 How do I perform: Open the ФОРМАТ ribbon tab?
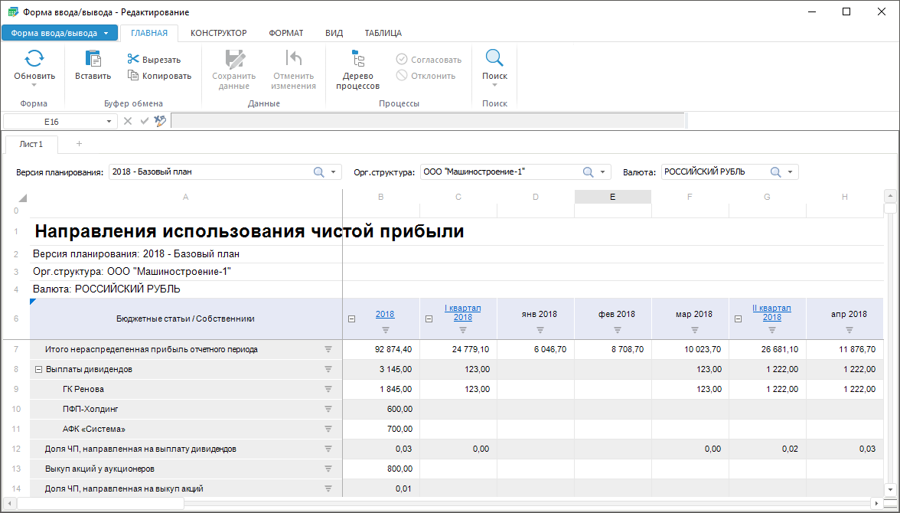(285, 33)
